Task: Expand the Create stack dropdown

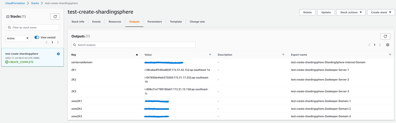Action: (381, 12)
